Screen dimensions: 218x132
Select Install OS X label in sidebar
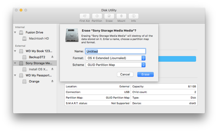tap(38, 69)
